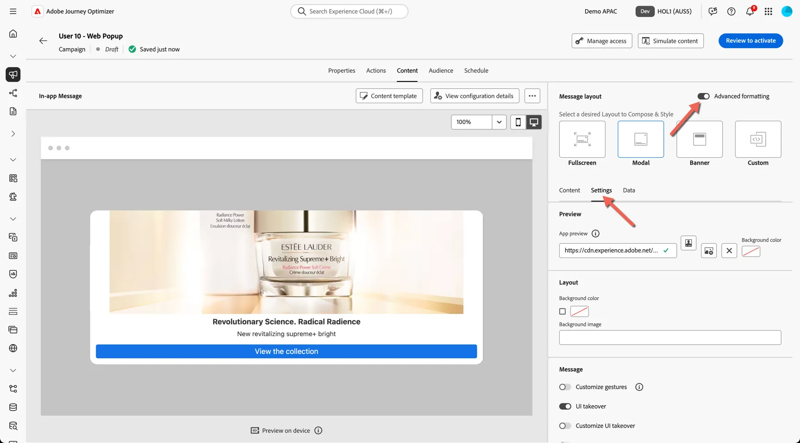Enable Customize gestures toggle

coord(565,387)
